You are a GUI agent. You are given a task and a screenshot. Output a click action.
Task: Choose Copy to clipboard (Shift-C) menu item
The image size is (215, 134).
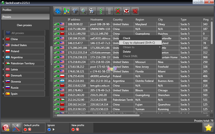[140, 43]
